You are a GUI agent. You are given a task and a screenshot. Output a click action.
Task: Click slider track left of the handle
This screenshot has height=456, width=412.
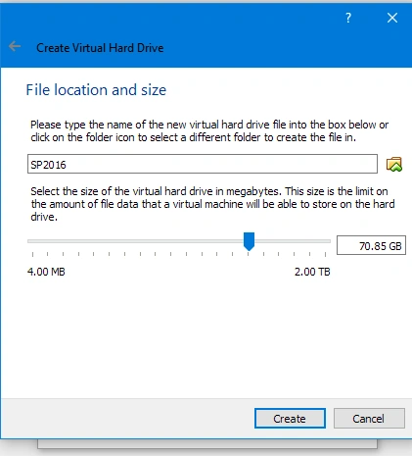(x=135, y=241)
